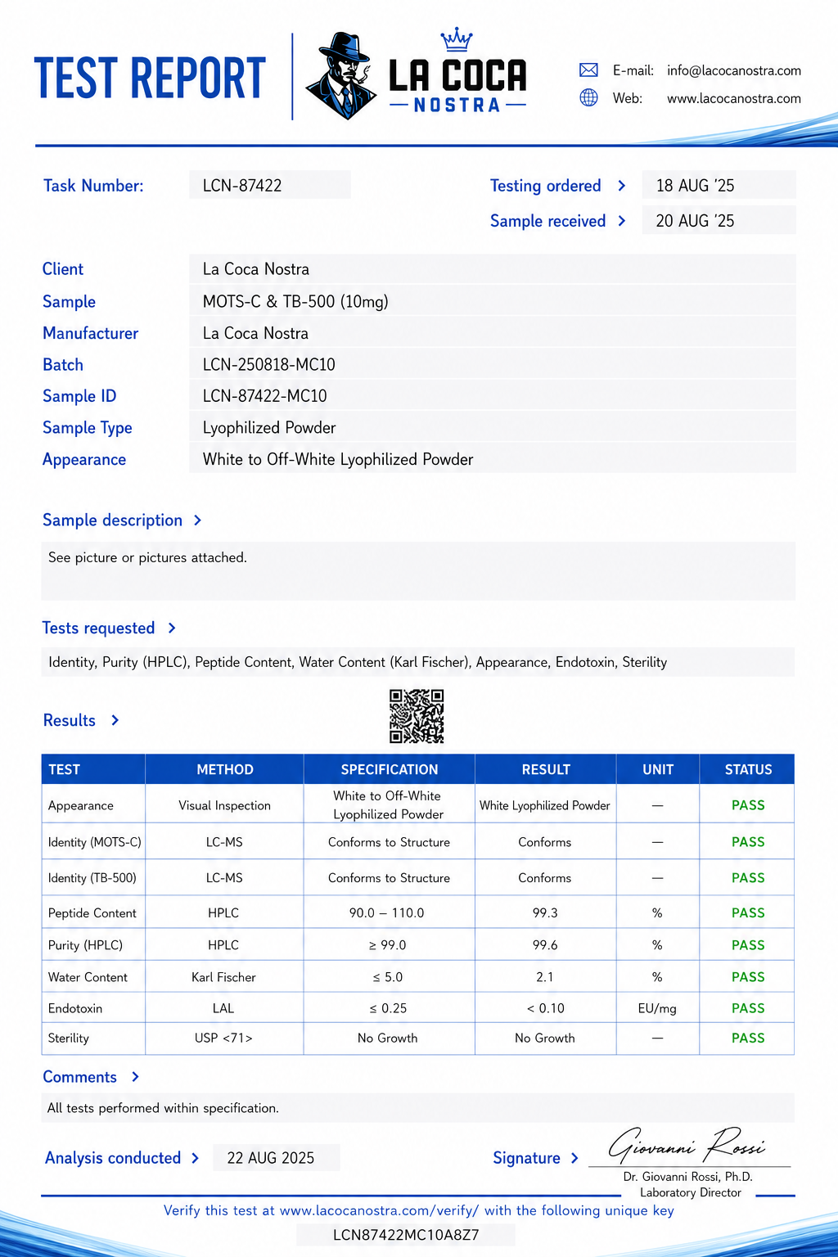The height and width of the screenshot is (1257, 838).
Task: Select the LCN-87422 task number field
Action: click(x=270, y=185)
